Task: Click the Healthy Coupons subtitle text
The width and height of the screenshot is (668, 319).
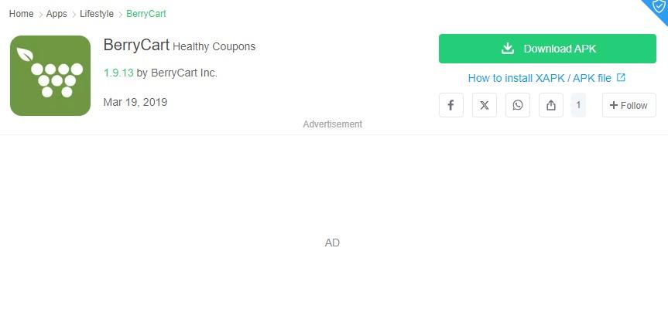Action: pos(214,46)
